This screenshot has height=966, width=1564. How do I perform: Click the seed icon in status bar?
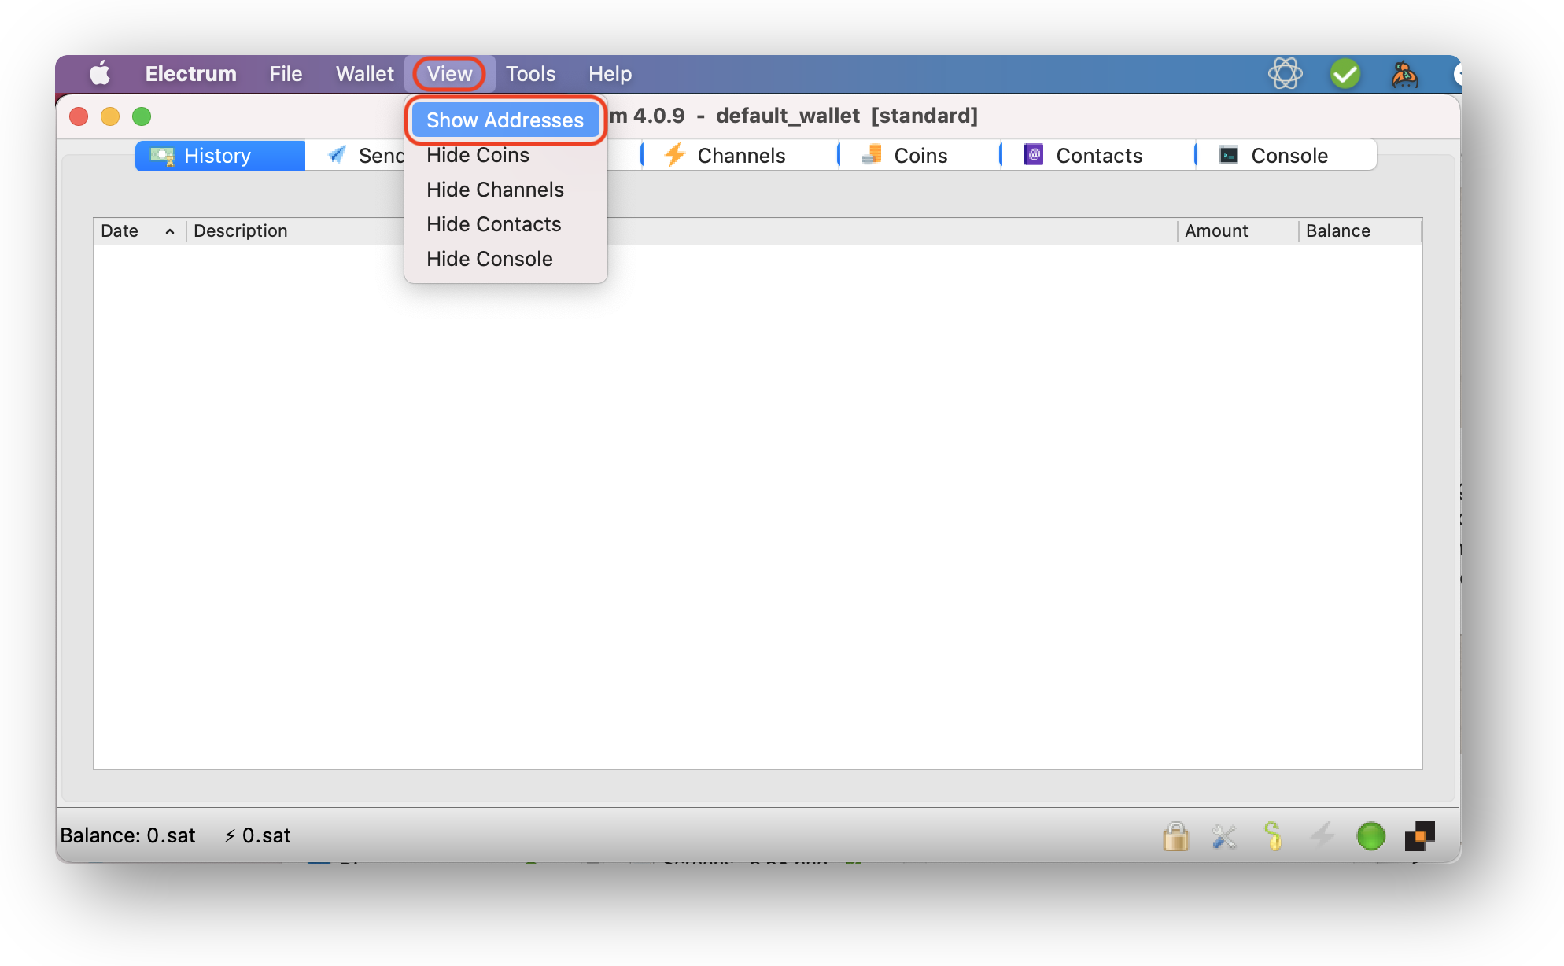tap(1273, 836)
